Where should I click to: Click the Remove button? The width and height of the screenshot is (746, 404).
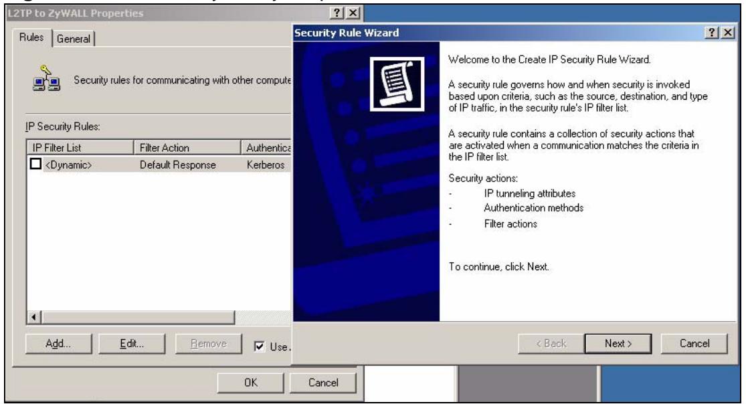(x=208, y=344)
